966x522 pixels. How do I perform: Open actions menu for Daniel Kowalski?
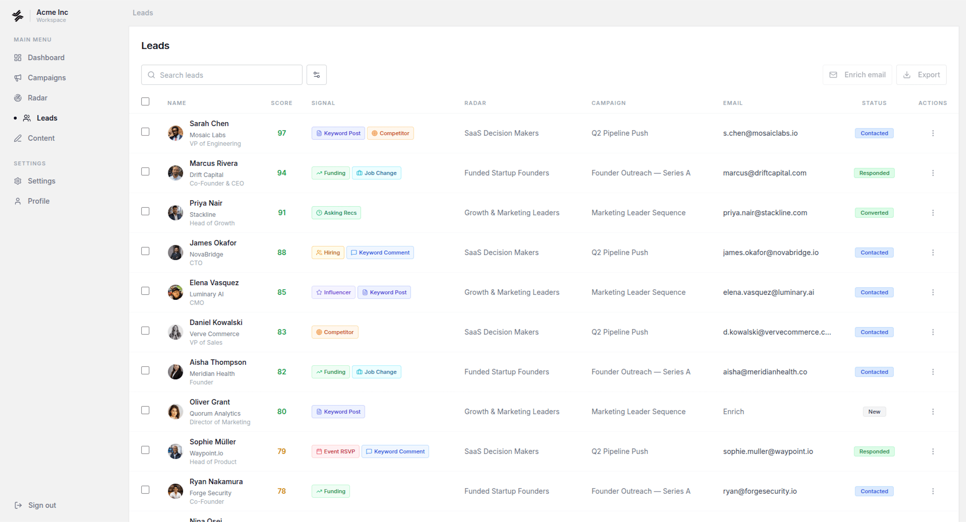click(x=933, y=332)
